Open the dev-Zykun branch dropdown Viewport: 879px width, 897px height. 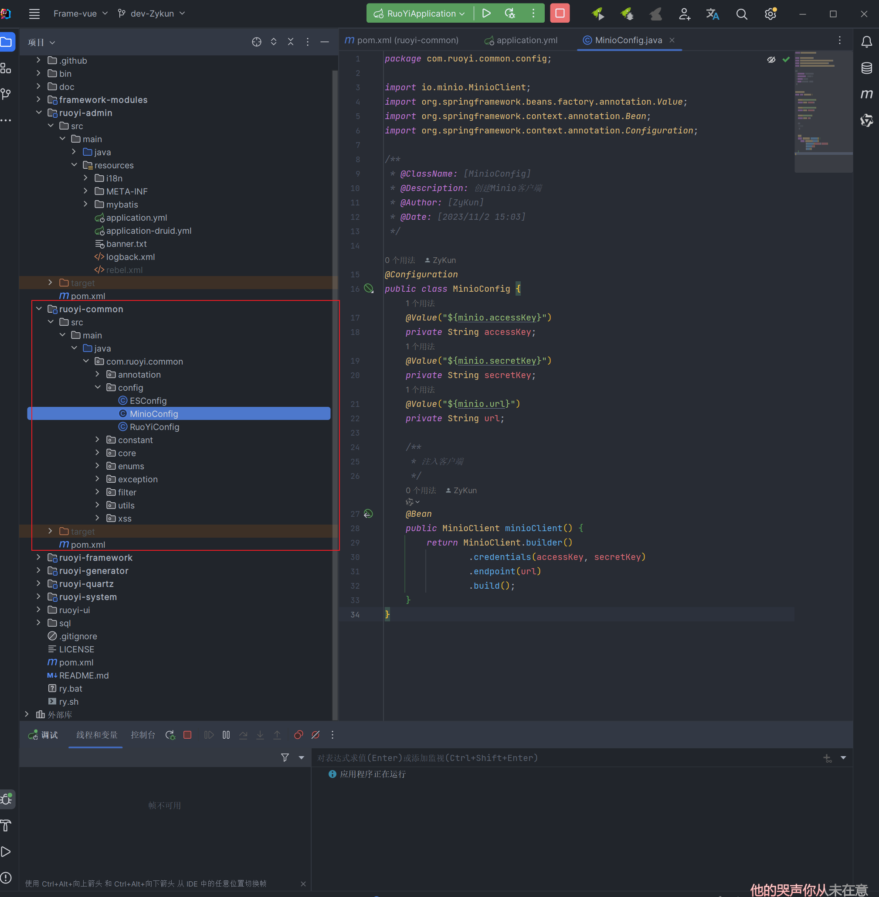(x=151, y=14)
